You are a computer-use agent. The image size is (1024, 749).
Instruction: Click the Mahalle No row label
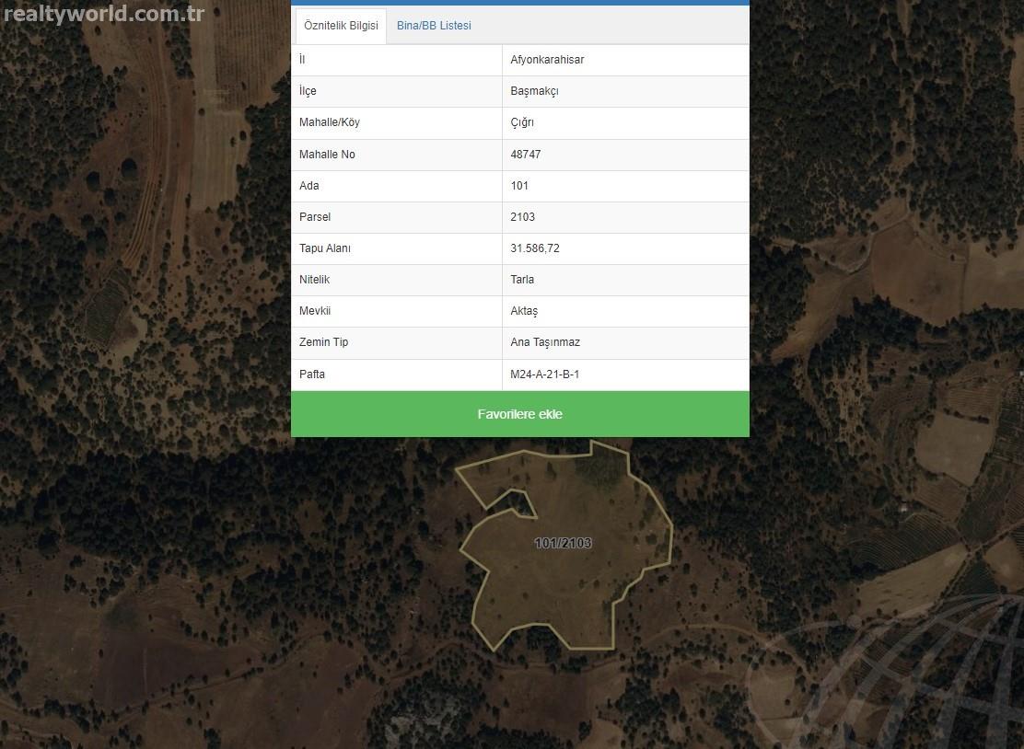pyautogui.click(x=327, y=154)
